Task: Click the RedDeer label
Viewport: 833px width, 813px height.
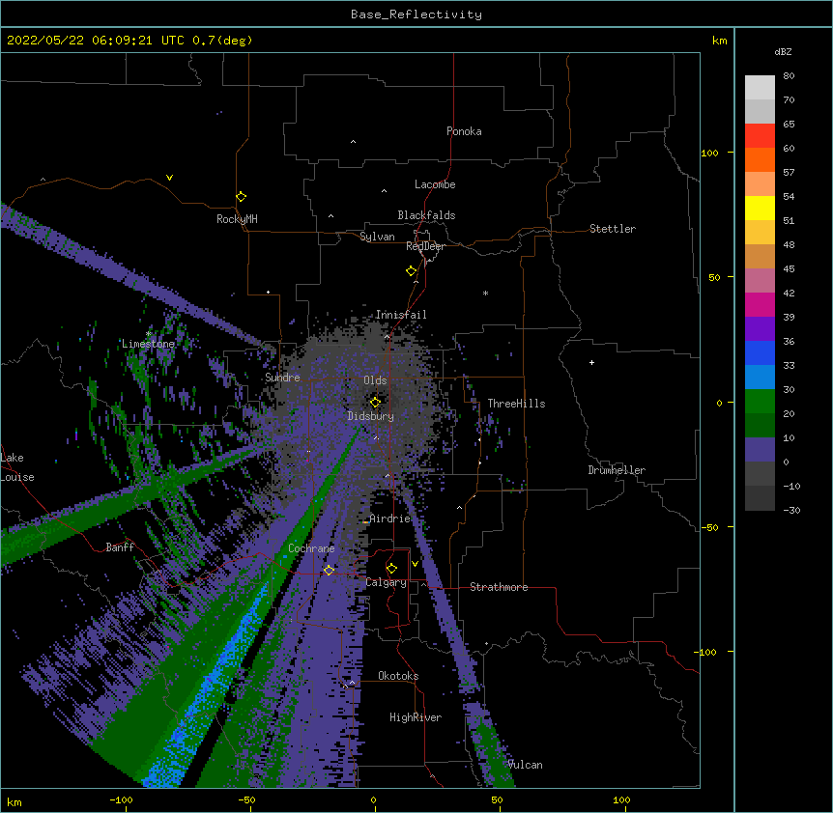Action: coord(425,246)
